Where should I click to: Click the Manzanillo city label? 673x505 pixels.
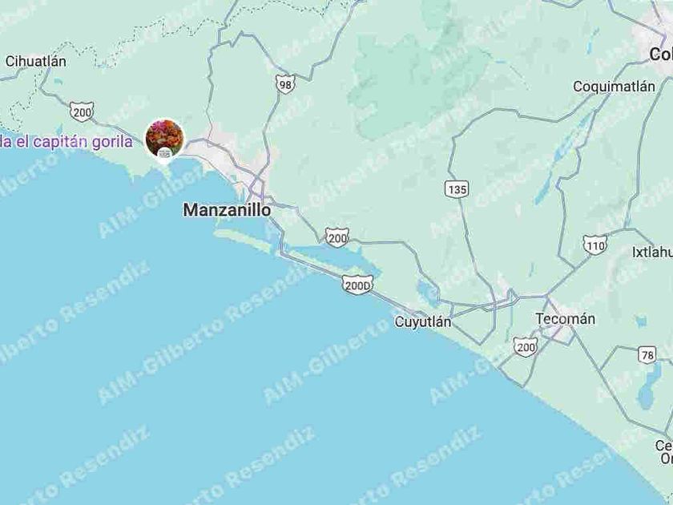coord(227,210)
